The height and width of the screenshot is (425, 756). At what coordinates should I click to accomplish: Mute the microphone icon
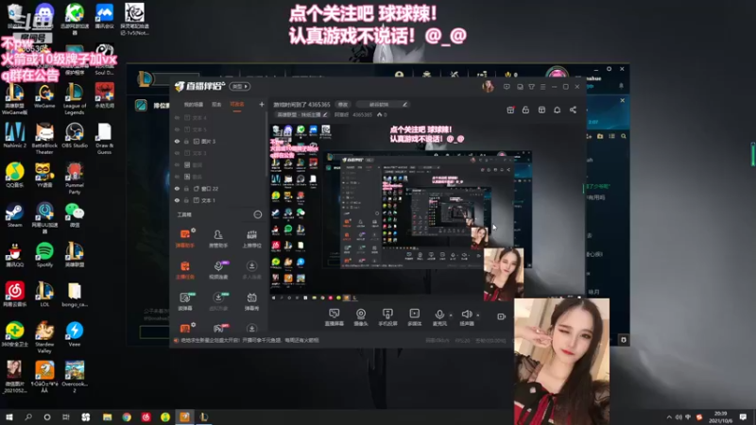pyautogui.click(x=438, y=314)
